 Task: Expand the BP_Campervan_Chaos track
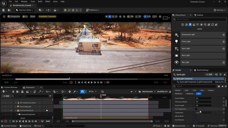(16, 103)
